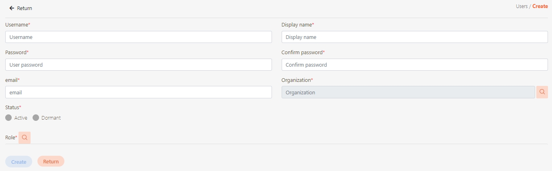
Task: Click the back arrow icon at top left
Action: point(12,8)
